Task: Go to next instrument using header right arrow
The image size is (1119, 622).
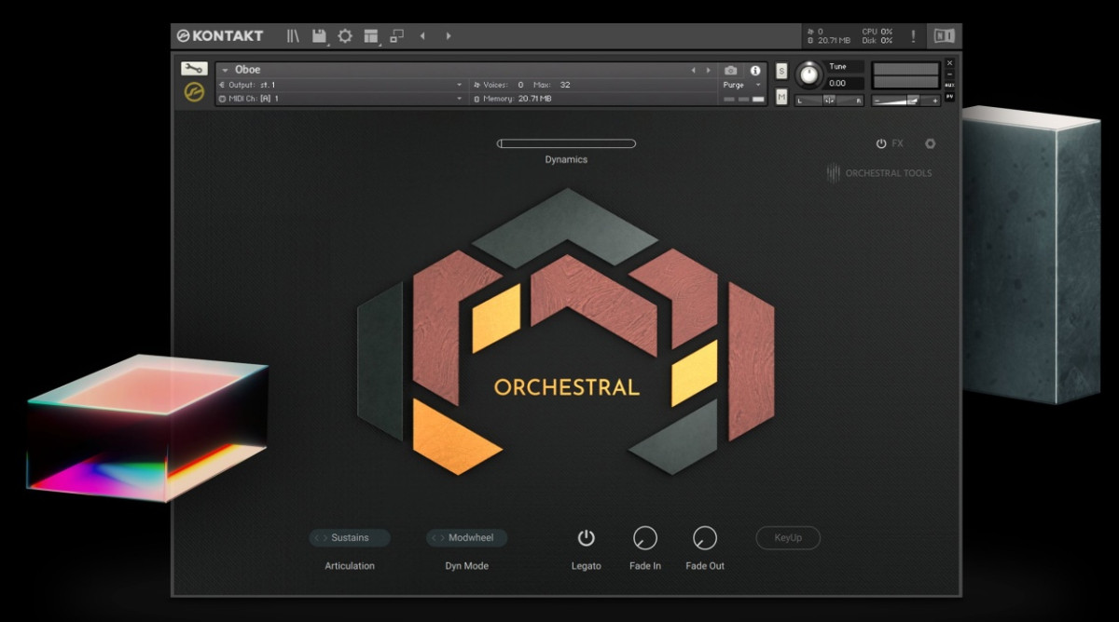Action: [449, 36]
